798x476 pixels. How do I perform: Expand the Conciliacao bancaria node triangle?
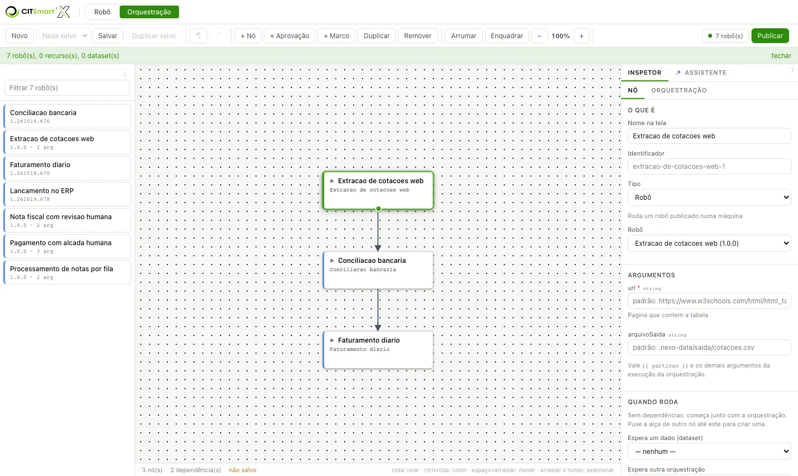tap(332, 261)
